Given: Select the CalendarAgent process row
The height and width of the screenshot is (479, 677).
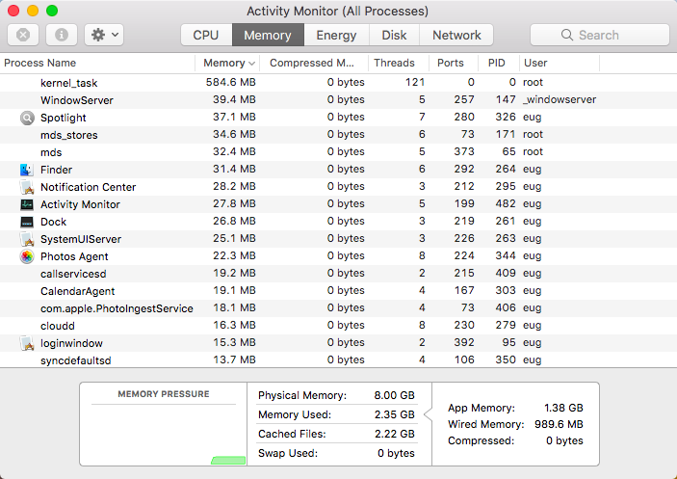Looking at the screenshot, I should 339,291.
